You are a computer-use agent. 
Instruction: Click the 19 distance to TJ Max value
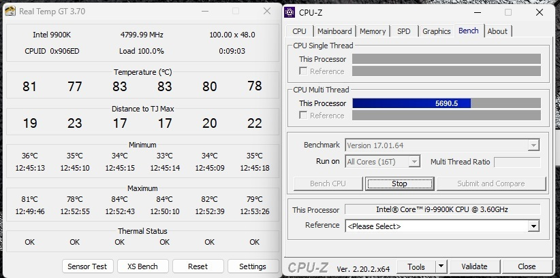pos(30,123)
